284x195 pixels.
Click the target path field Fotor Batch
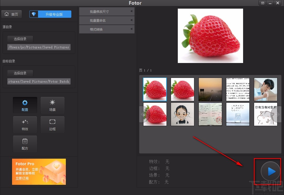click(39, 82)
